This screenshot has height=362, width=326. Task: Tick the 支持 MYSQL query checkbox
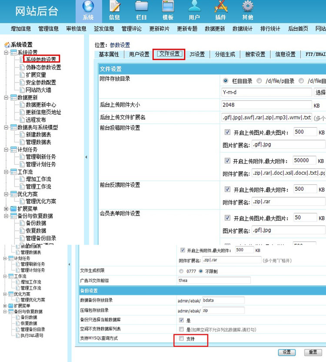[x=181, y=338]
